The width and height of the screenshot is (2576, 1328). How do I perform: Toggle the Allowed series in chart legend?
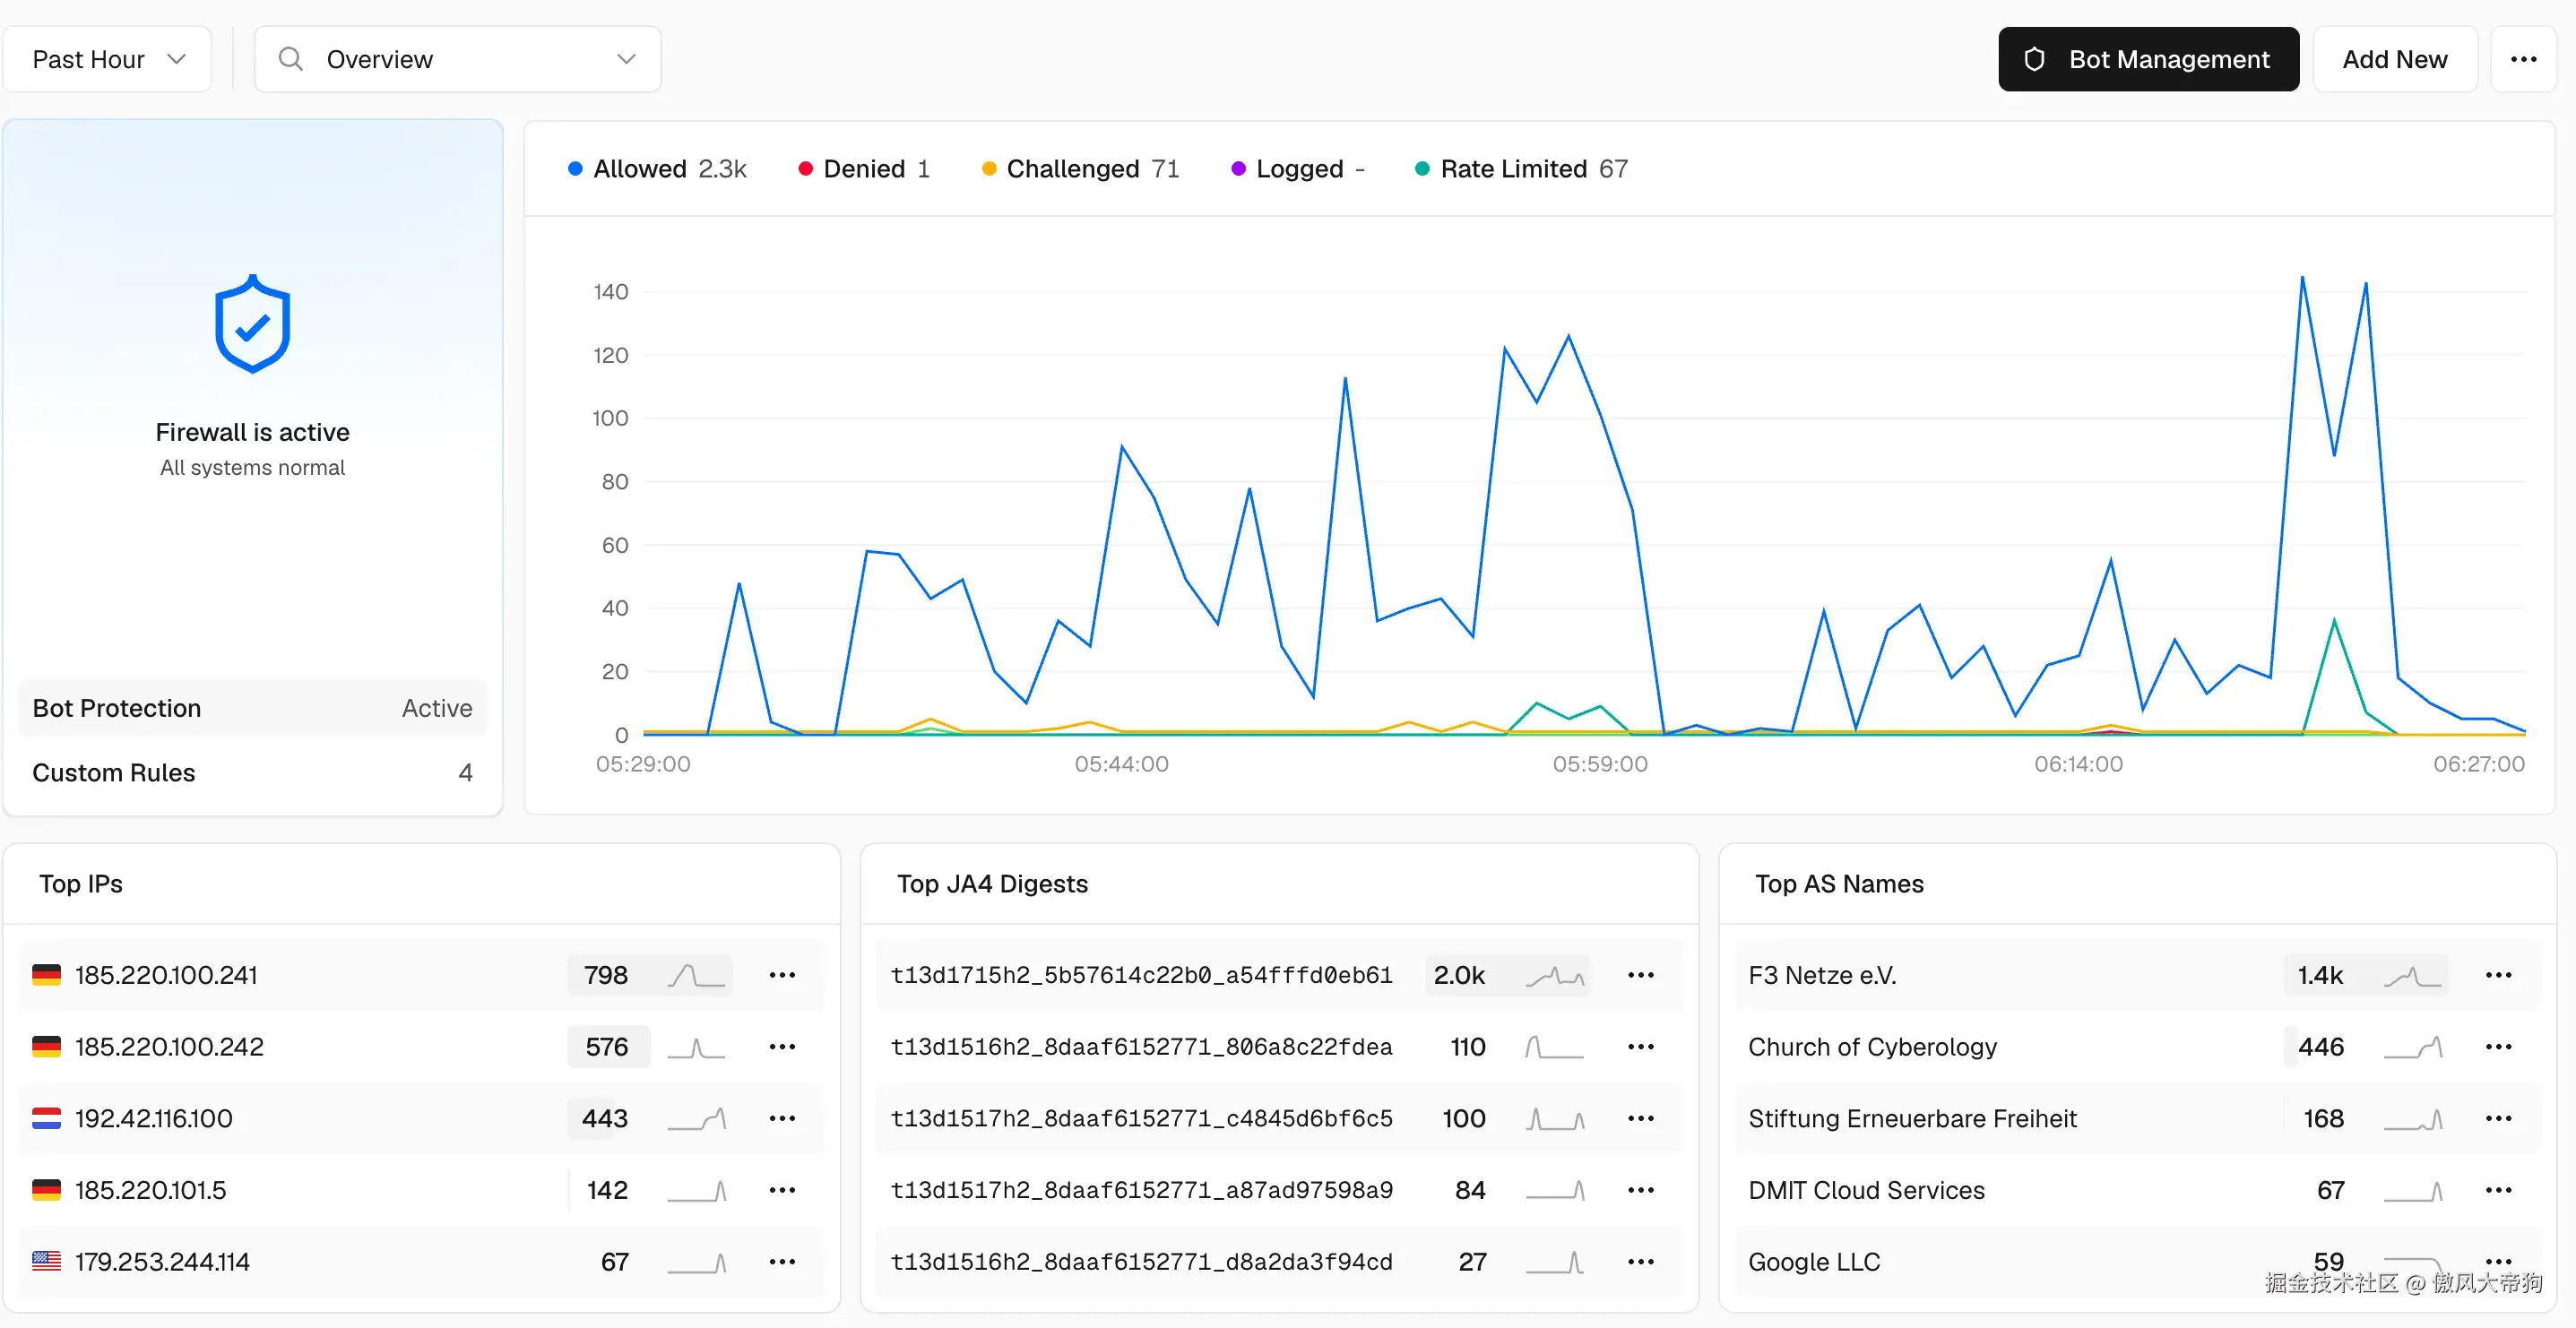pyautogui.click(x=657, y=169)
